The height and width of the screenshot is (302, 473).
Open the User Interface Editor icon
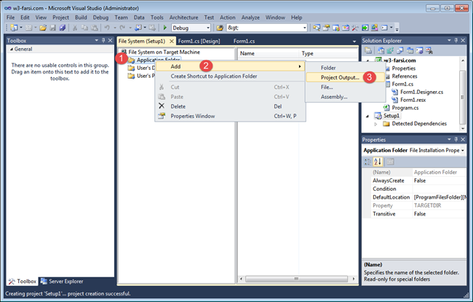click(410, 51)
